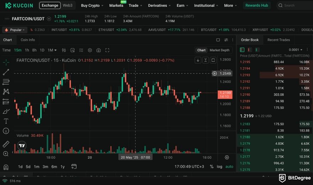Select the ruler measure tool

pyautogui.click(x=6, y=144)
